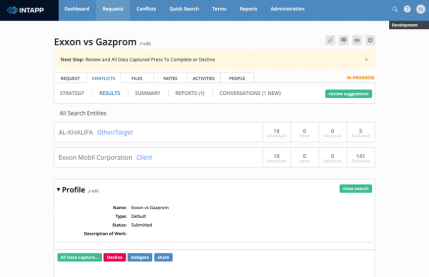This screenshot has width=429, height=277.
Task: Click the Status value Submitted
Action: coord(142,225)
